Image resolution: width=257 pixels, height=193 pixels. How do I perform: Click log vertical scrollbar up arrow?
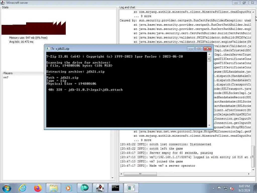point(253,12)
